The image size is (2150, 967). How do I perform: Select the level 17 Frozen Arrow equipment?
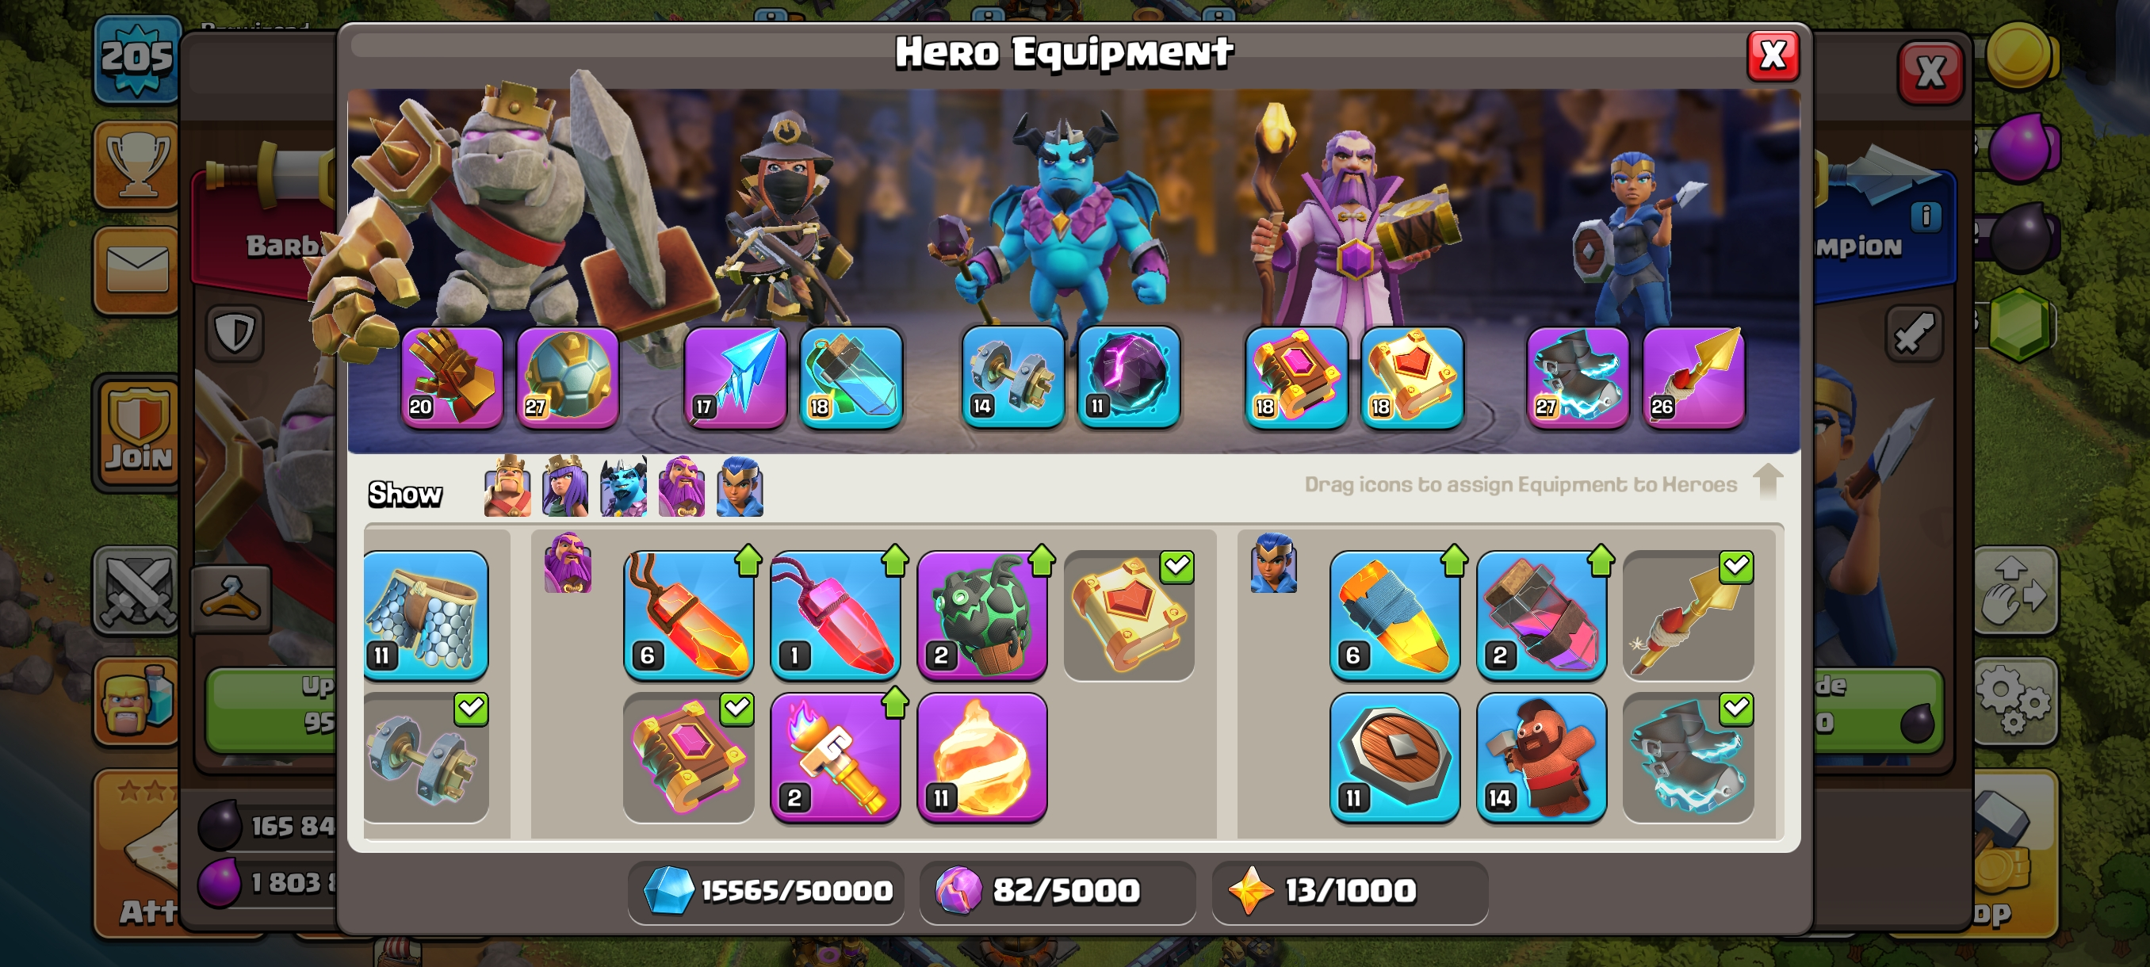coord(734,378)
